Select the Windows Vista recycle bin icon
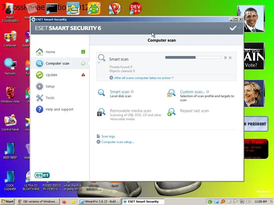The image size is (274, 205). 10,95
